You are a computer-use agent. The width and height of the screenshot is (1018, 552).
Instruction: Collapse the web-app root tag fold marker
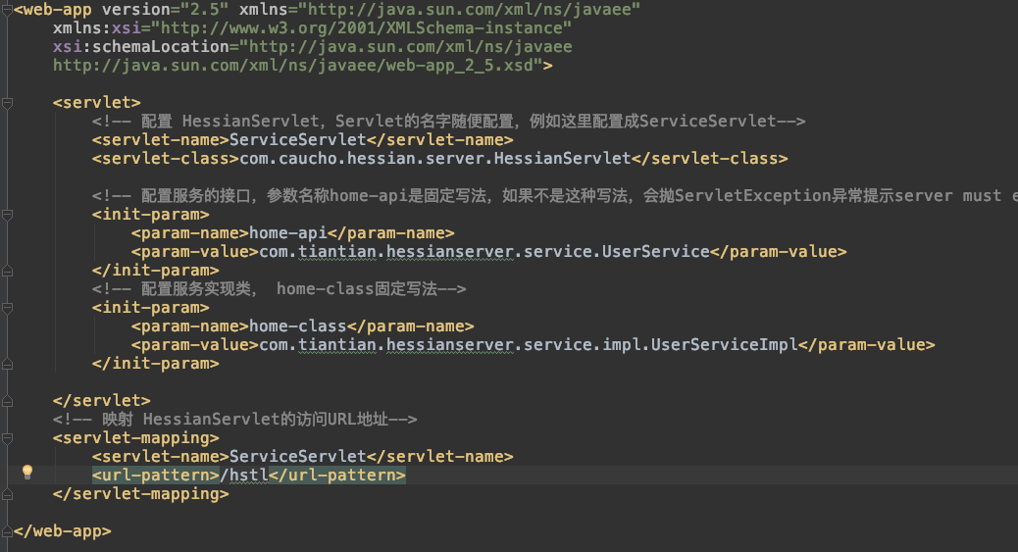7,10
